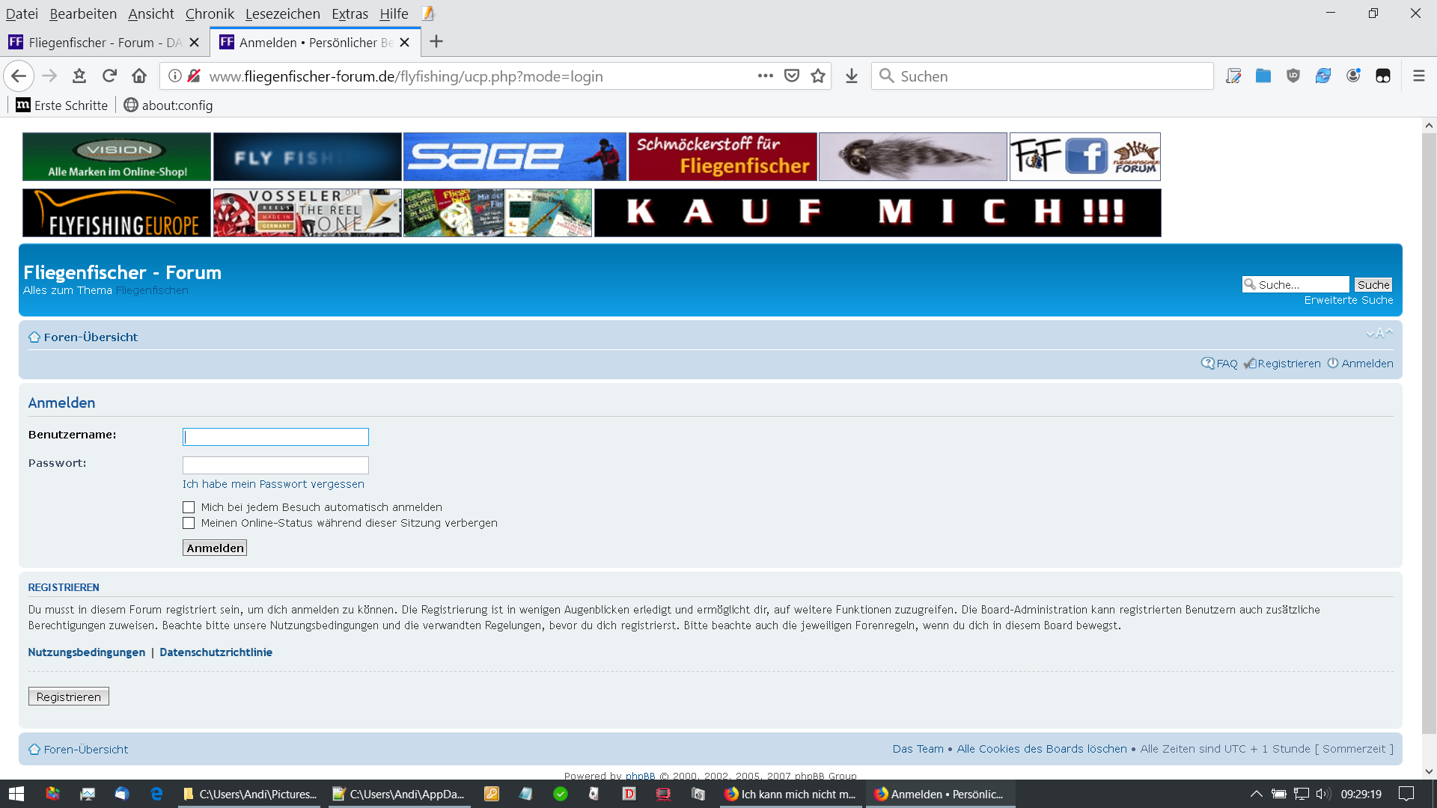Open the downloads arrow icon
This screenshot has width=1437, height=808.
tap(852, 76)
